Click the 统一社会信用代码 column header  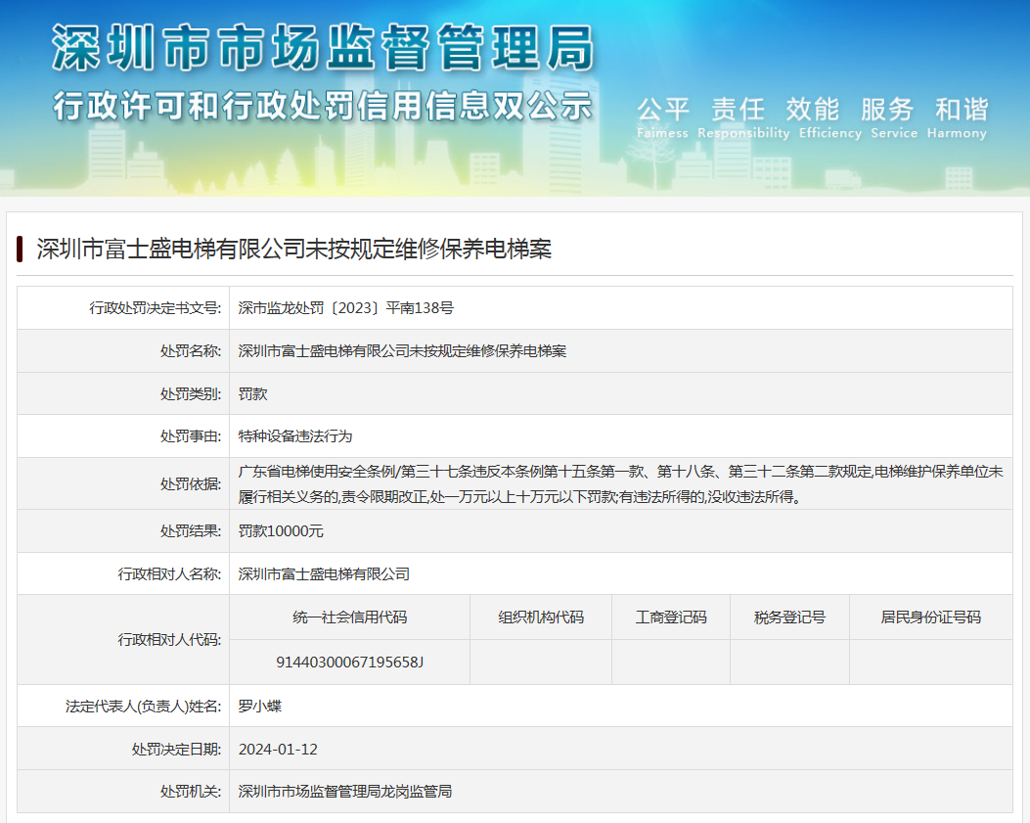point(349,617)
